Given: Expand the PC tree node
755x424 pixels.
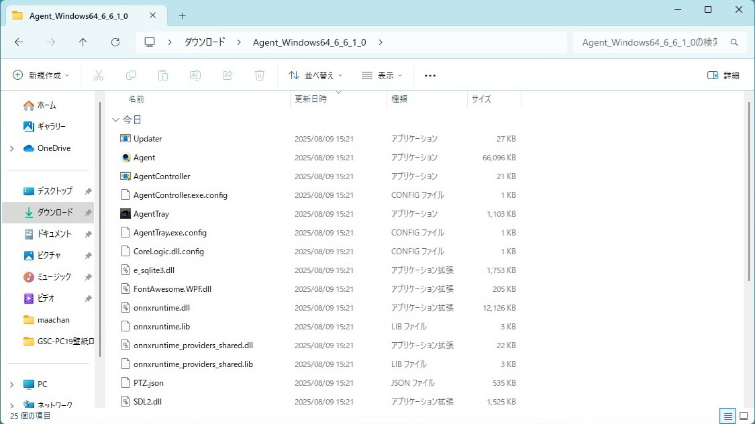Looking at the screenshot, I should click(x=12, y=384).
